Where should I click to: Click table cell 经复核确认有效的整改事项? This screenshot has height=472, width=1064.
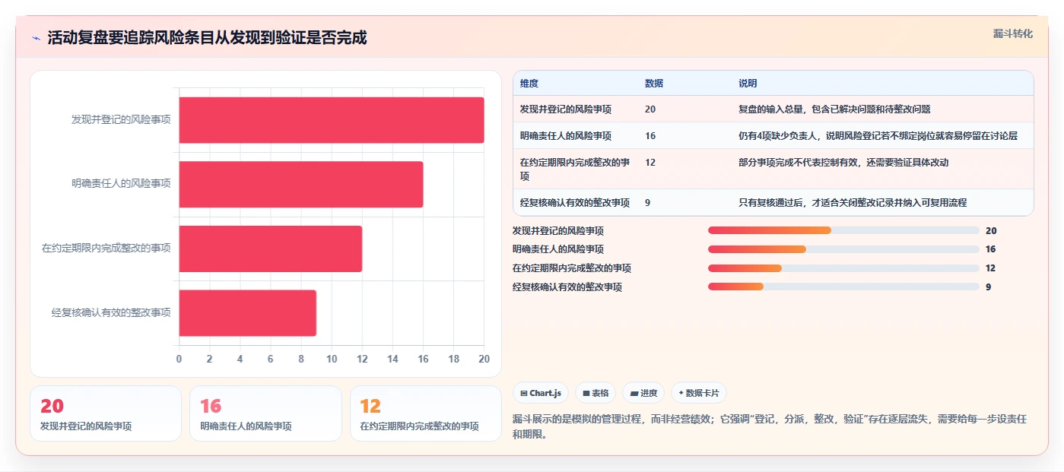[575, 203]
